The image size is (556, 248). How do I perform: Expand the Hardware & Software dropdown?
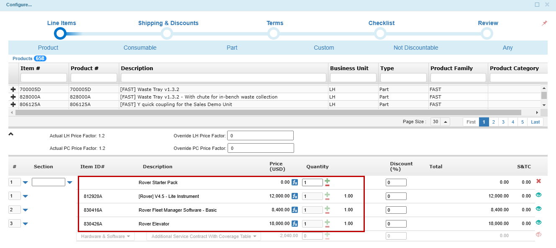(x=105, y=236)
